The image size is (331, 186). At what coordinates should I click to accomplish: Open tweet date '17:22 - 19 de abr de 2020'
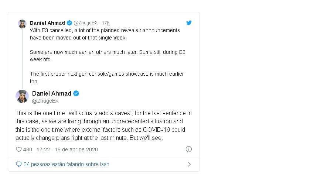(x=67, y=149)
